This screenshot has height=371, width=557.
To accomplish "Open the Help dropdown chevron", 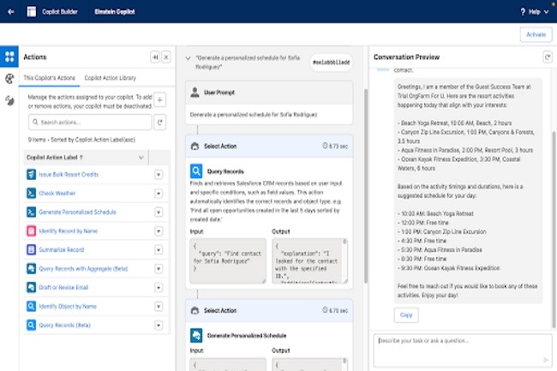I will pyautogui.click(x=546, y=12).
